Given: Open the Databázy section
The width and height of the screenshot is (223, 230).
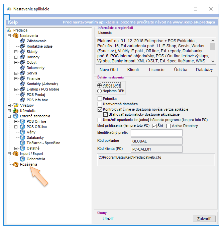Looking at the screenshot, I should point(204,70).
